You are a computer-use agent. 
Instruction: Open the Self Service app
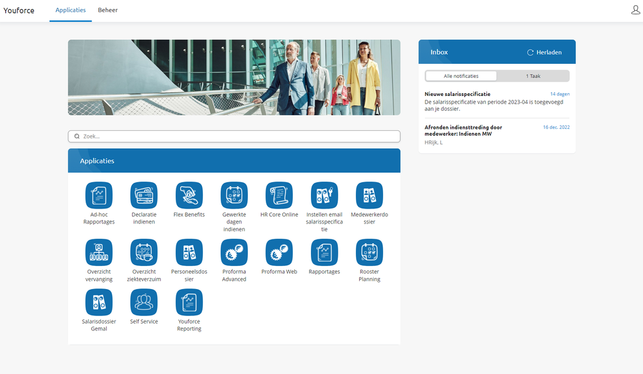pos(144,303)
